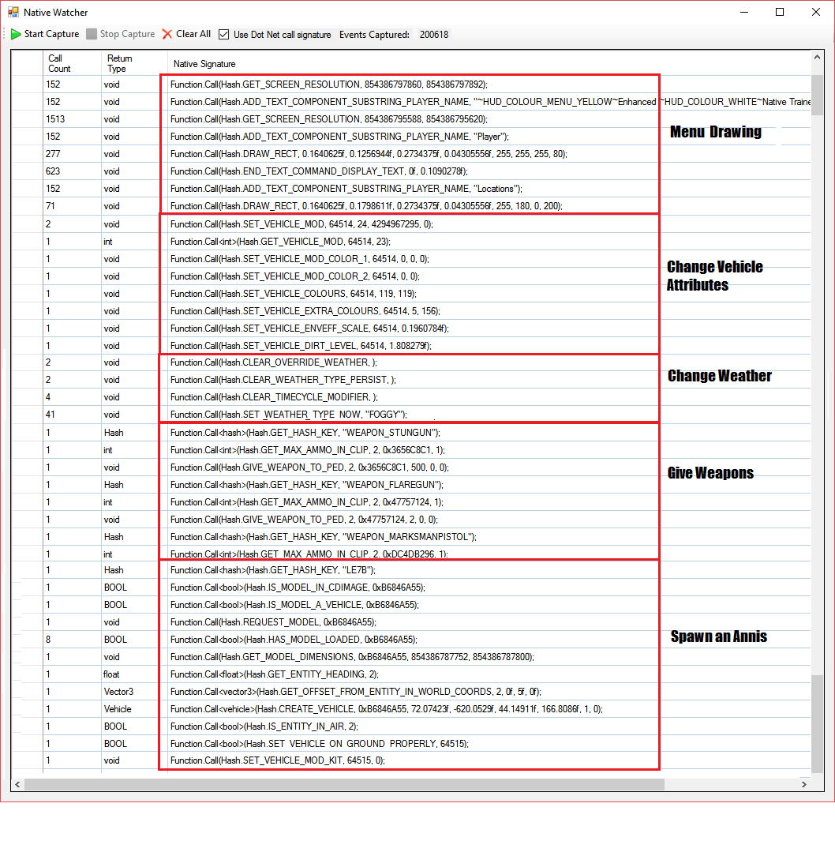Select the SET_VEHICLE_DIRT_LEVEL row
Viewport: 835px width, 856px height.
pos(301,345)
